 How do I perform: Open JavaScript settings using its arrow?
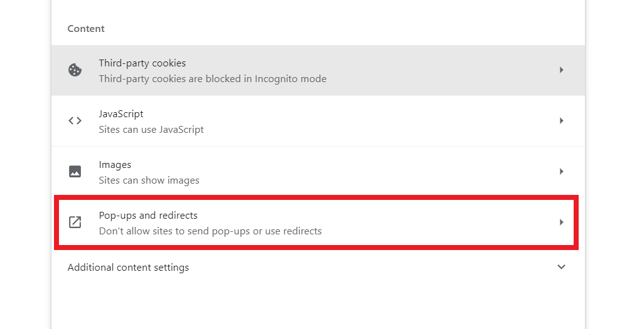click(562, 121)
